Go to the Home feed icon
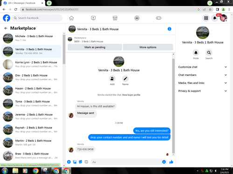 71,18
